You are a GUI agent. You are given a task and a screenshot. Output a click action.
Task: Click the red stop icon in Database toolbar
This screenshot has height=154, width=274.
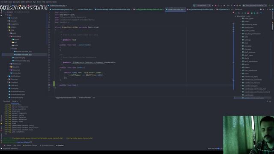tap(248, 13)
